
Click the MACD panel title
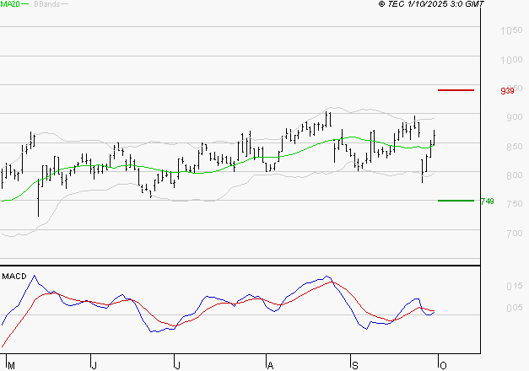14,277
